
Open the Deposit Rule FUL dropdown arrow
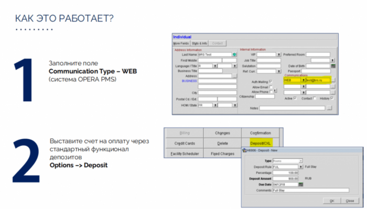pyautogui.click(x=301, y=167)
